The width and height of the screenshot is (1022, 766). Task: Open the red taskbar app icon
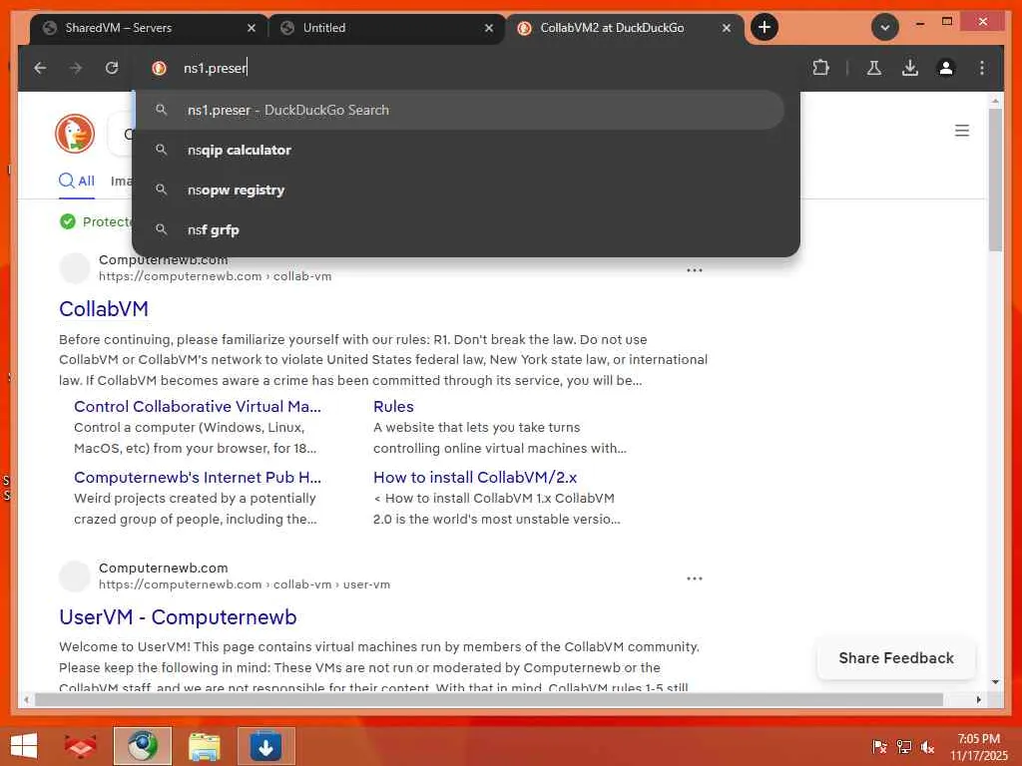(x=80, y=746)
